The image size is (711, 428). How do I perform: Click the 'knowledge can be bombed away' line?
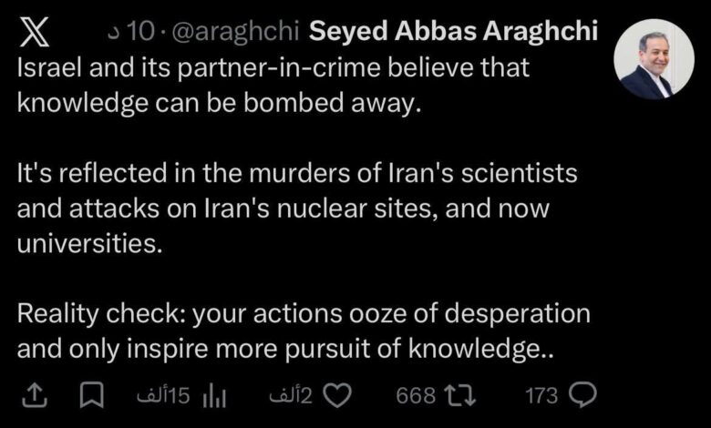(x=221, y=103)
